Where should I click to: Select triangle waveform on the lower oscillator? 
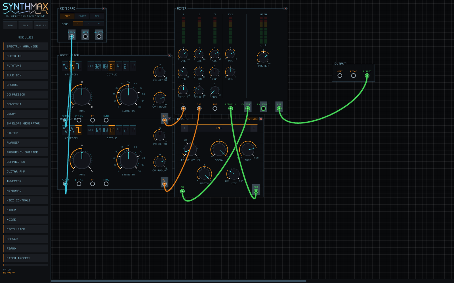(72, 130)
